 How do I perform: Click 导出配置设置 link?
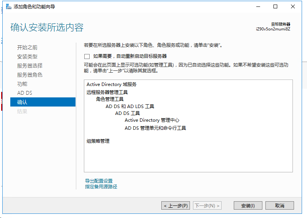pyautogui.click(x=99, y=181)
